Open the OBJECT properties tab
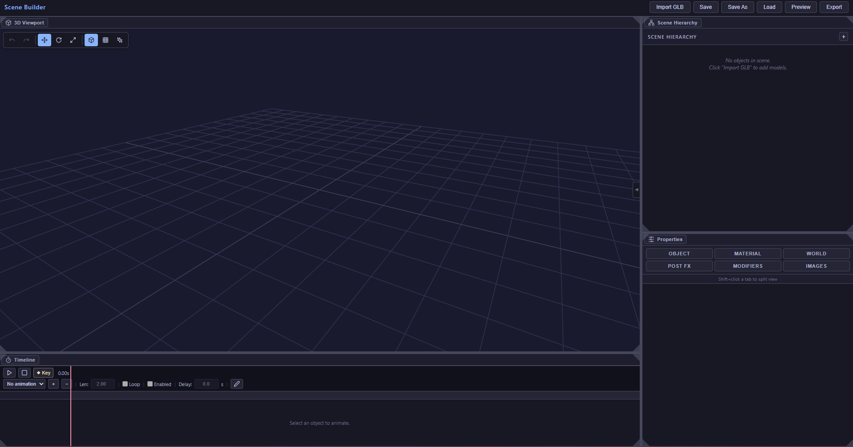The height and width of the screenshot is (447, 853). [x=679, y=254]
